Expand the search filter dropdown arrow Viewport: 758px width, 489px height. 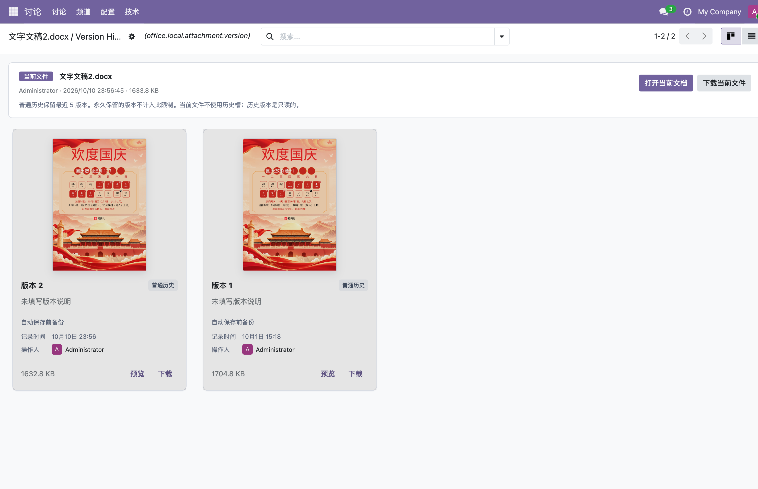click(x=502, y=37)
